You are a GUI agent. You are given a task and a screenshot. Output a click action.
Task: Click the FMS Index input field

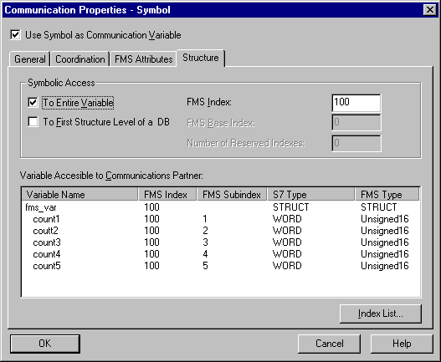356,103
